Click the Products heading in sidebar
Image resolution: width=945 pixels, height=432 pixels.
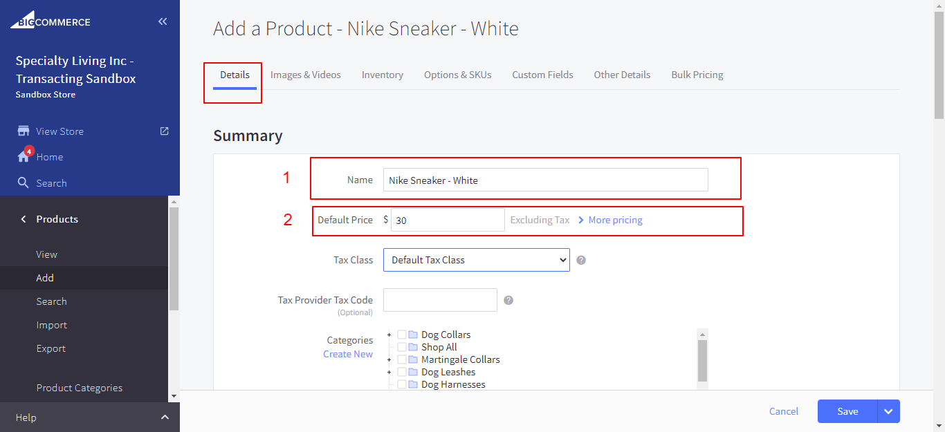(57, 219)
